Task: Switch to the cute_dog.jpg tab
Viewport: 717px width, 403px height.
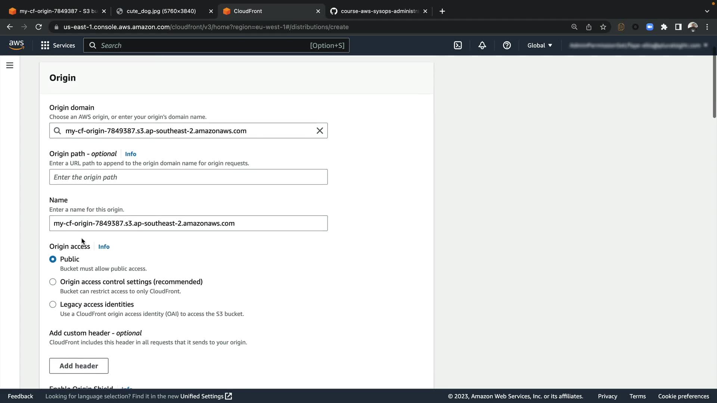Action: [x=161, y=11]
